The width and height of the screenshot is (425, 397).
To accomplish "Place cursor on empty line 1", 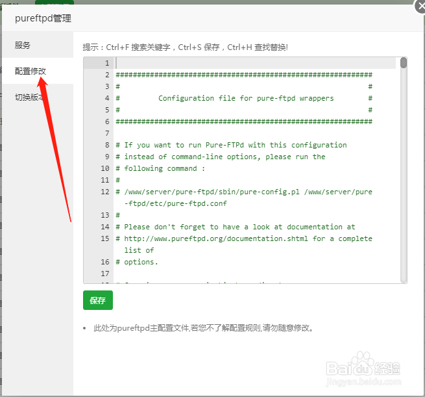I will pos(256,63).
